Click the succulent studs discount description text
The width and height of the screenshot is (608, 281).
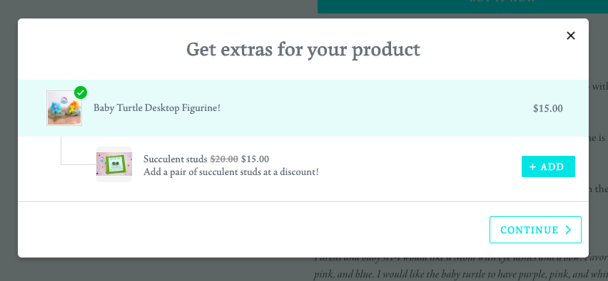231,172
